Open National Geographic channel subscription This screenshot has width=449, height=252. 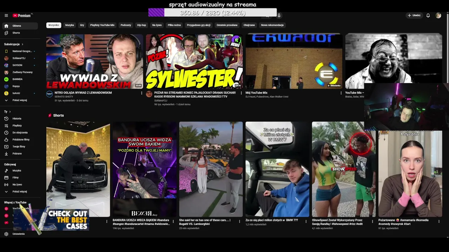click(x=20, y=51)
